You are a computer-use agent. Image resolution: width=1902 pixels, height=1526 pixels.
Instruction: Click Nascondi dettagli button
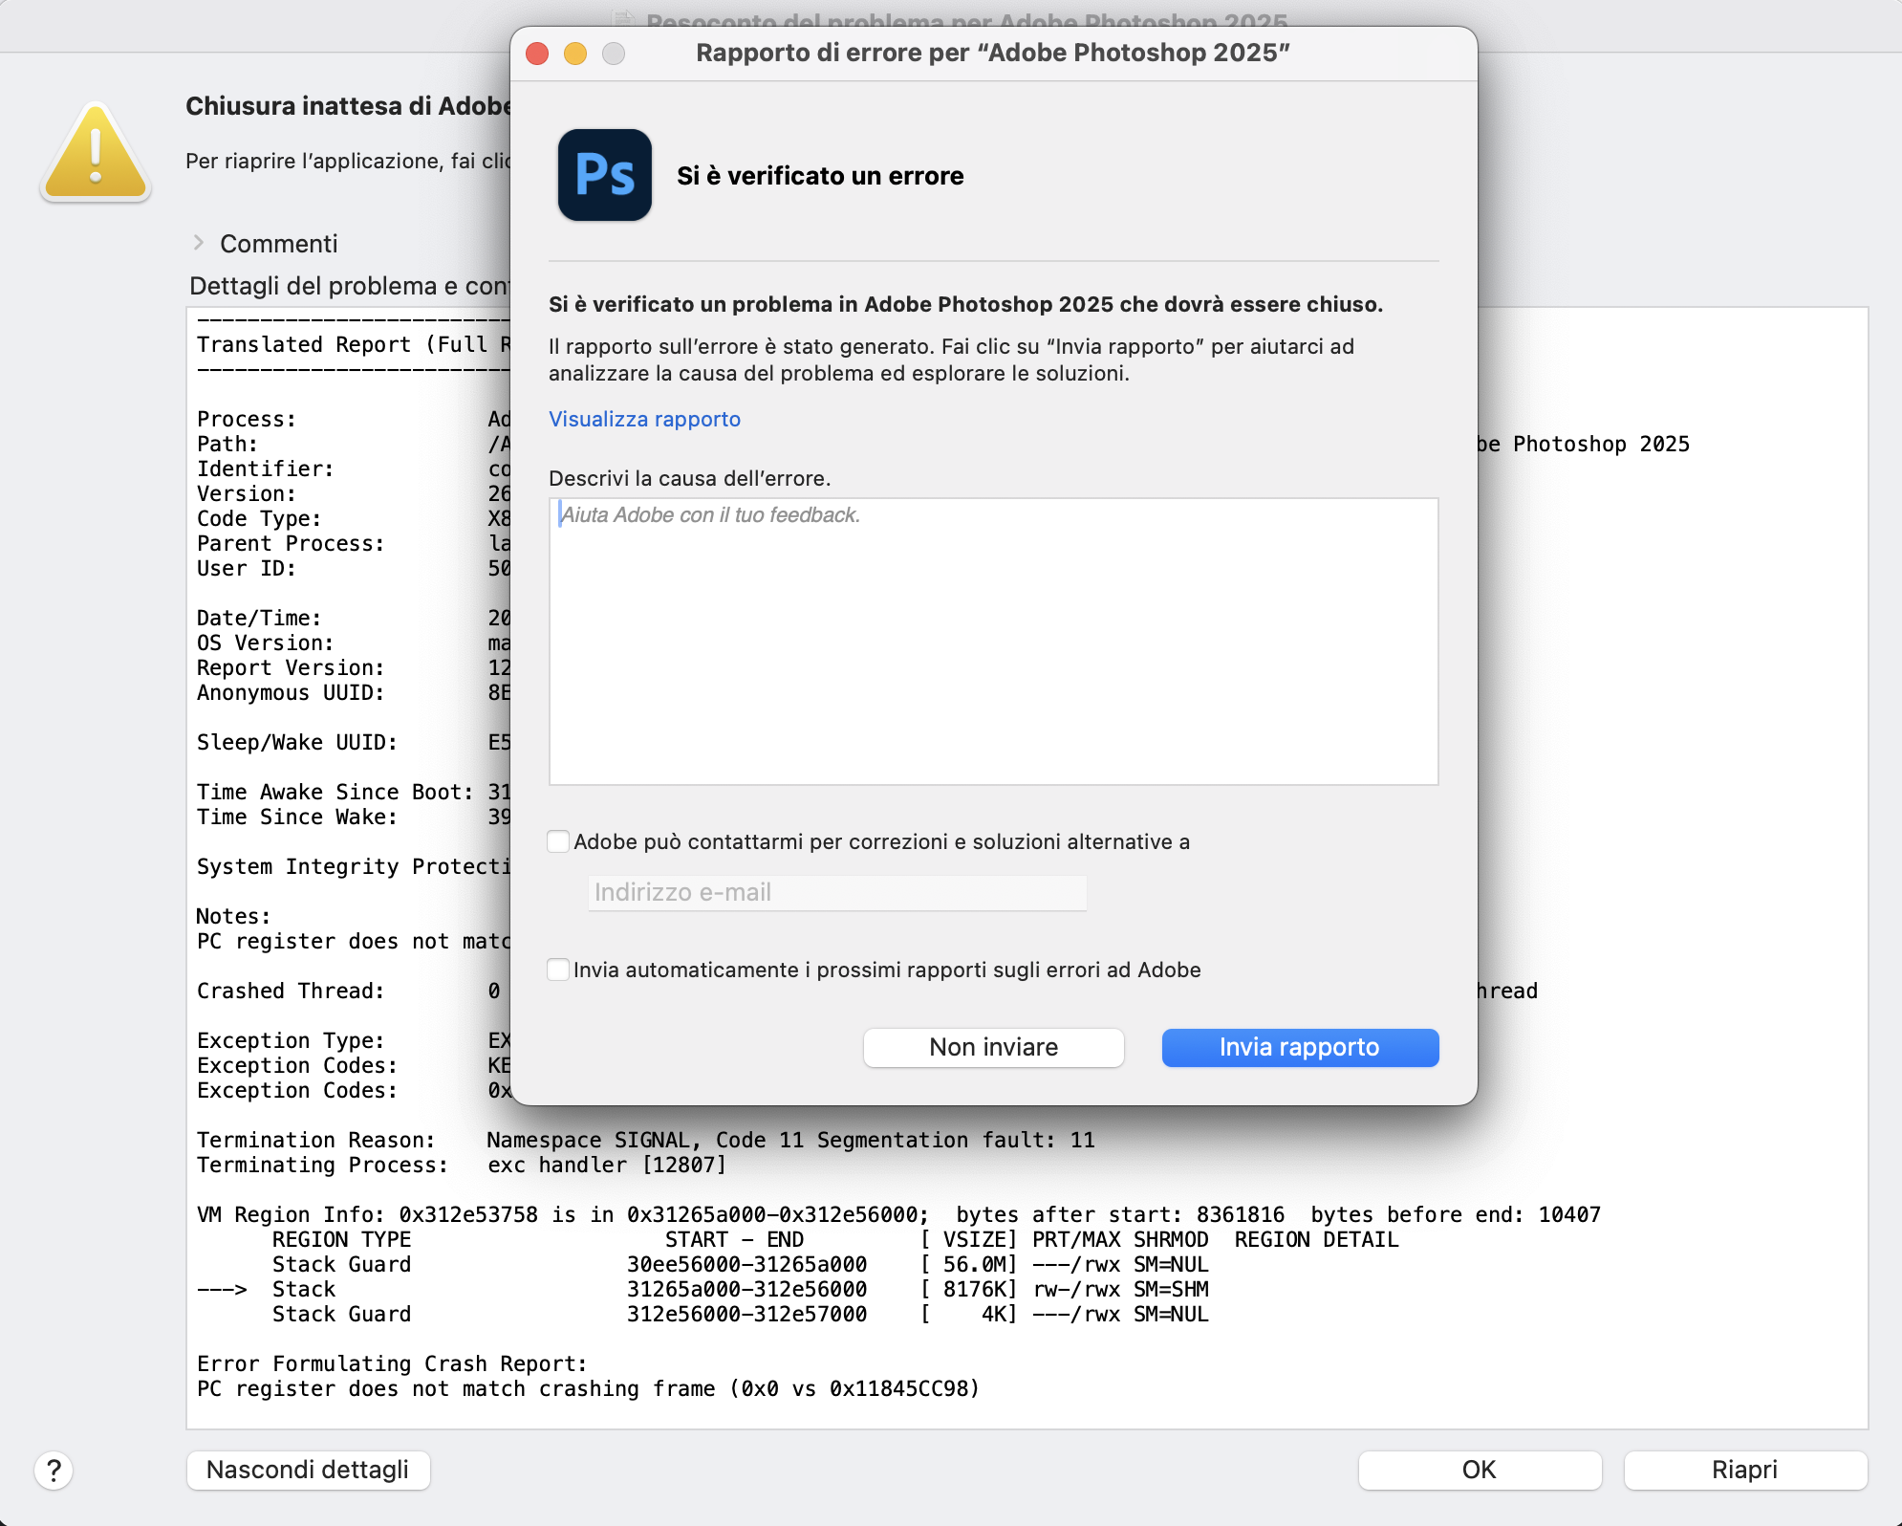coord(308,1470)
